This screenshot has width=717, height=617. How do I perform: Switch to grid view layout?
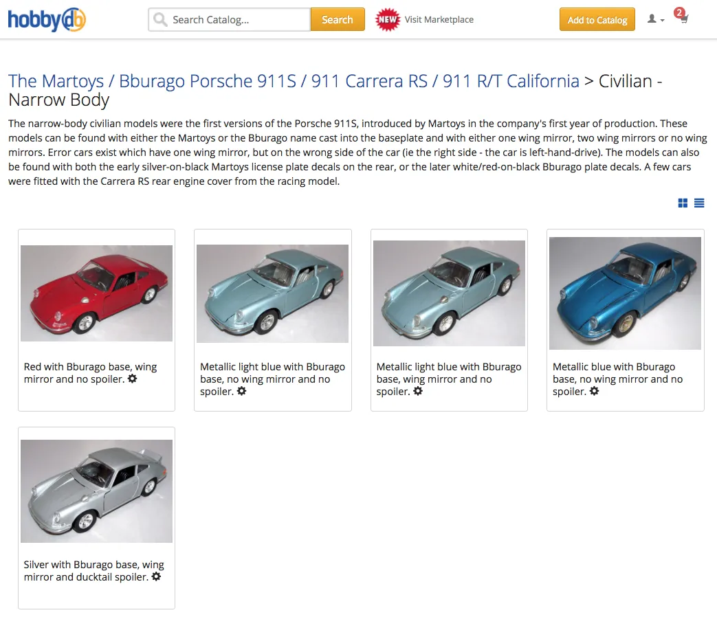(683, 203)
